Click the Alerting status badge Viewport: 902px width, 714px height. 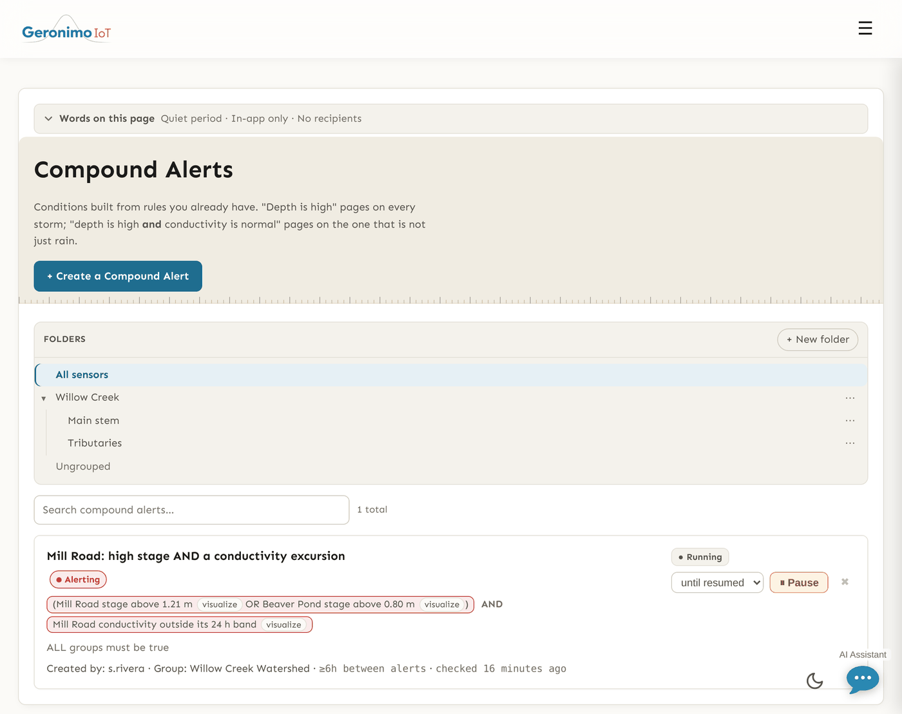(x=78, y=580)
